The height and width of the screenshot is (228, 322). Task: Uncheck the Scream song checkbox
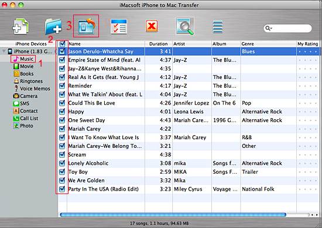(x=62, y=154)
